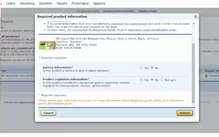
Task: Click Policies and Agreements in background page
Action: [x=19, y=102]
